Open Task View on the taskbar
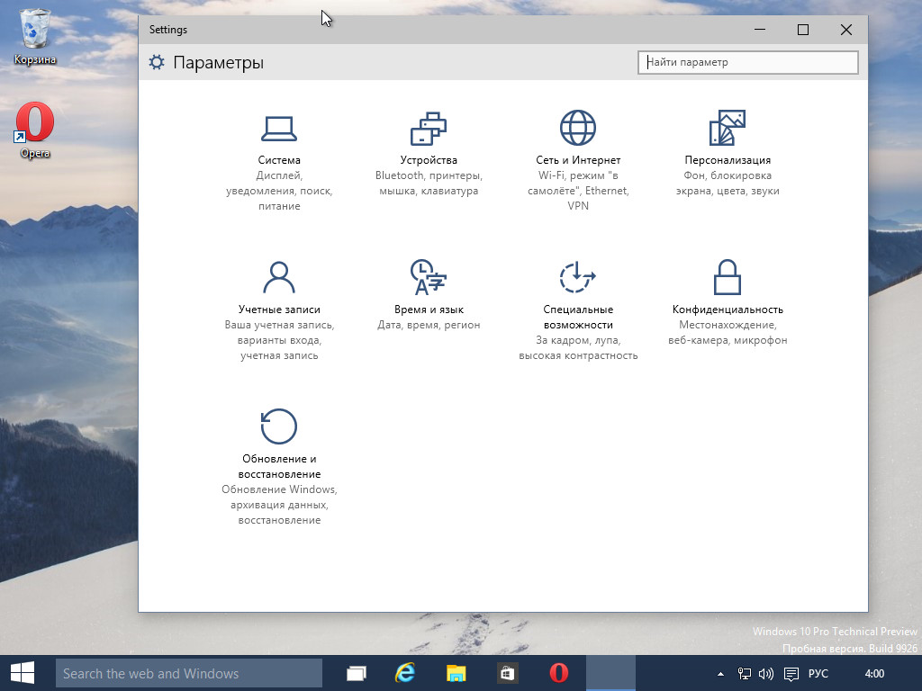Viewport: 922px width, 691px height. coord(356,673)
